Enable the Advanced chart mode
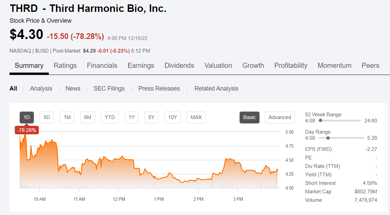 coord(280,117)
